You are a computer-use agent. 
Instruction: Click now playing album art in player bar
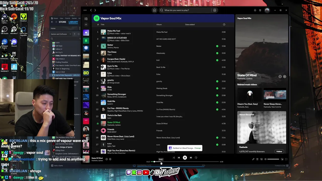86,159
